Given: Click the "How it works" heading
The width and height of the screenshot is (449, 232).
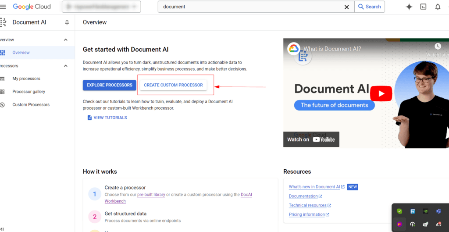Looking at the screenshot, I should (100, 171).
